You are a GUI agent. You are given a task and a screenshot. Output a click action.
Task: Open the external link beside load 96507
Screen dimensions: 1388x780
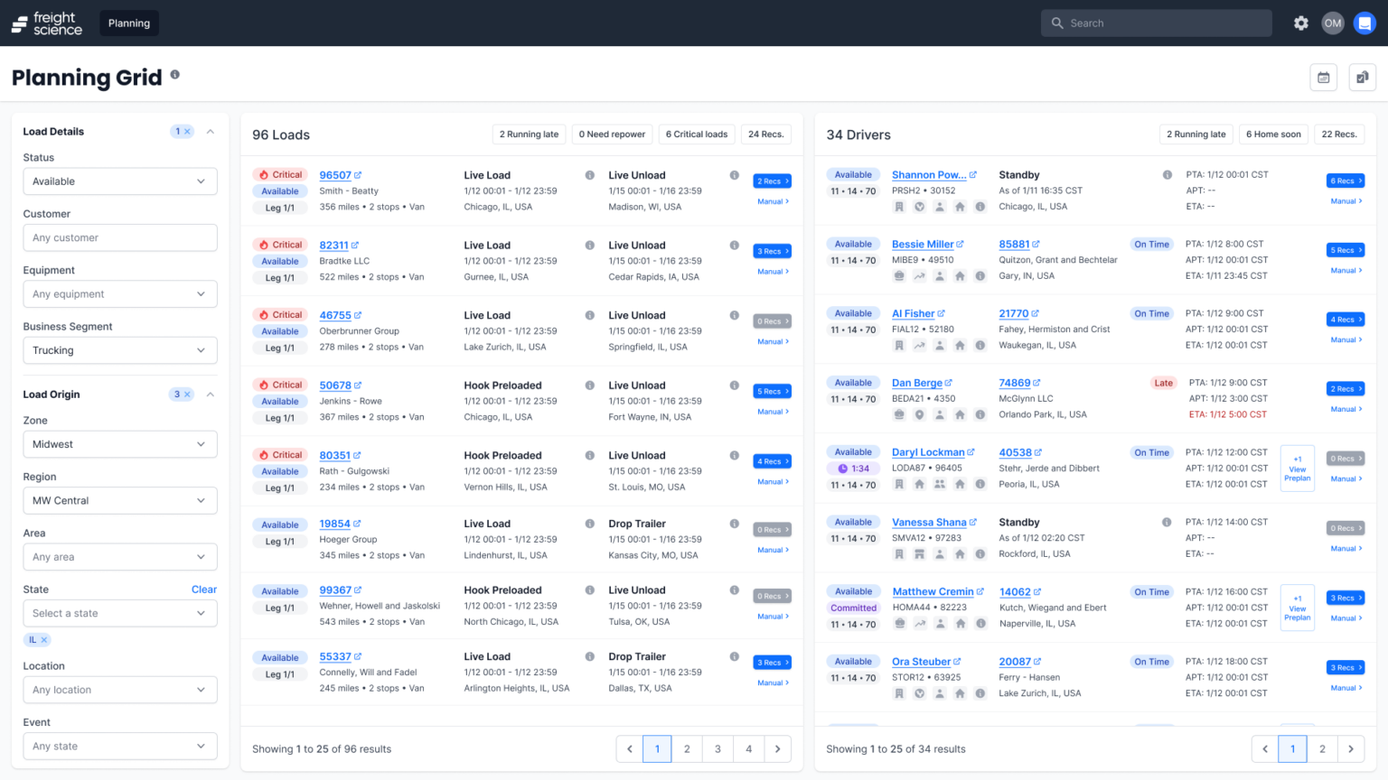(360, 174)
